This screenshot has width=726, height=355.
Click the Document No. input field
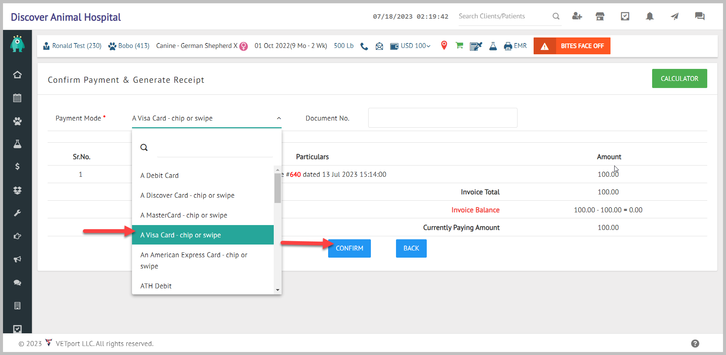point(442,118)
